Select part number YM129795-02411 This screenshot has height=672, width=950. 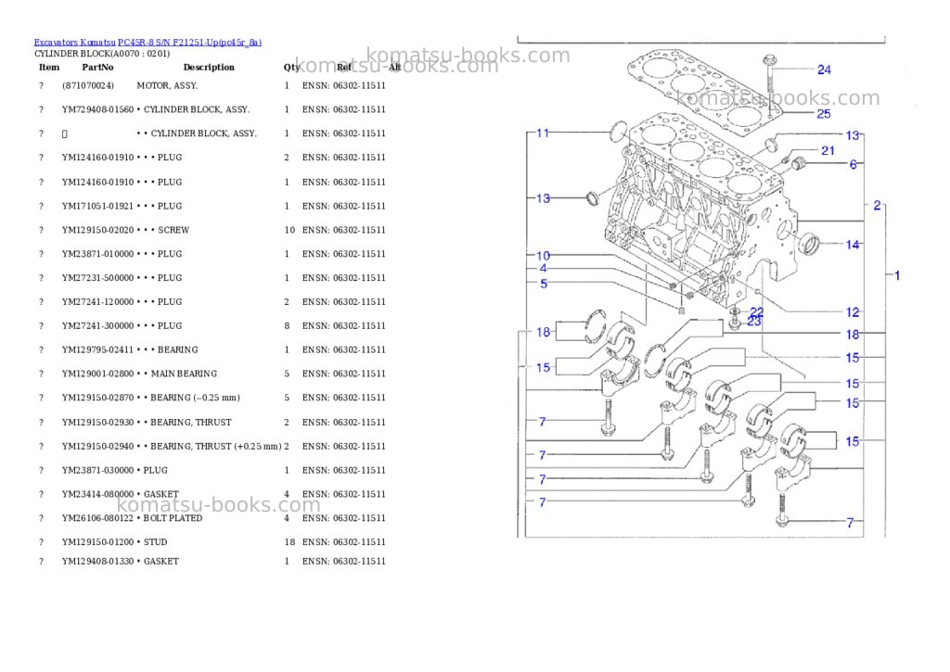pyautogui.click(x=97, y=350)
